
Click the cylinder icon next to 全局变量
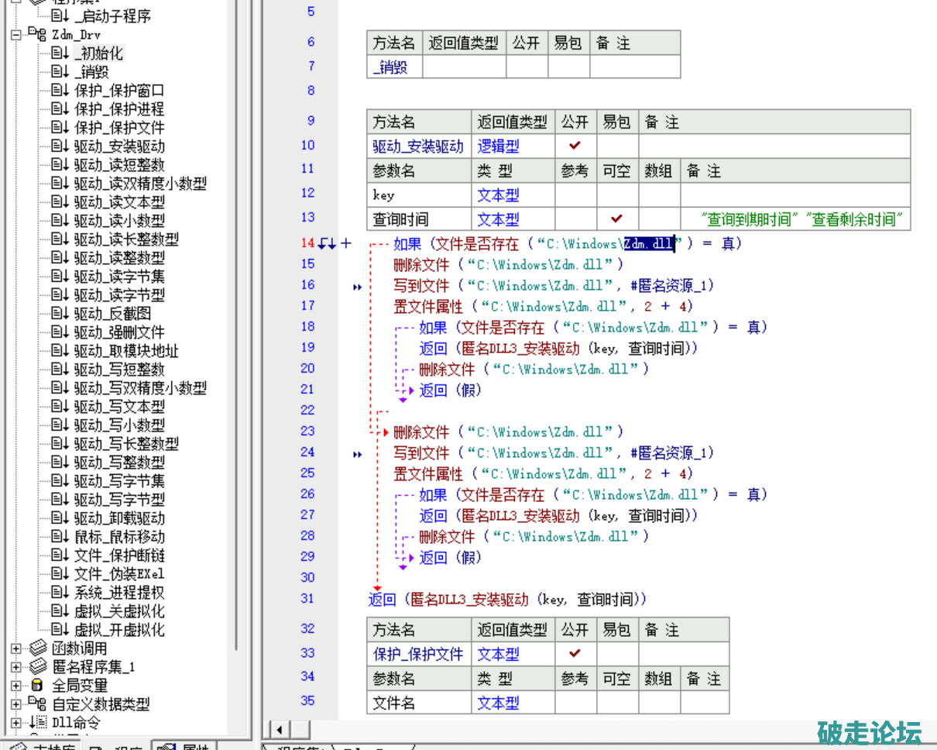coord(37,686)
